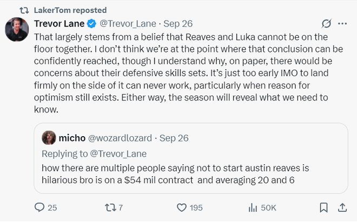
Task: Open Trevor Lane's profile picture
Action: [x=17, y=29]
